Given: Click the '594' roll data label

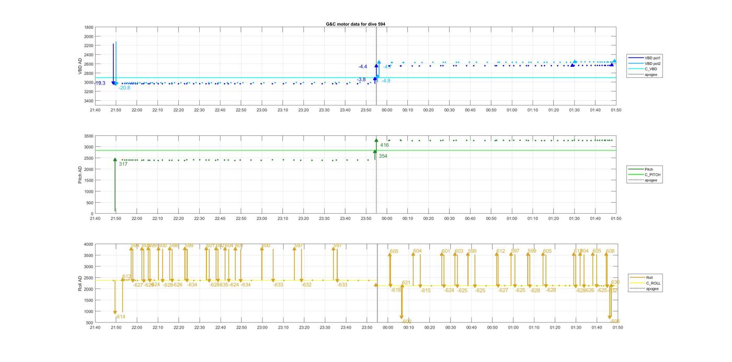Looking at the screenshot, I should pyautogui.click(x=135, y=246).
